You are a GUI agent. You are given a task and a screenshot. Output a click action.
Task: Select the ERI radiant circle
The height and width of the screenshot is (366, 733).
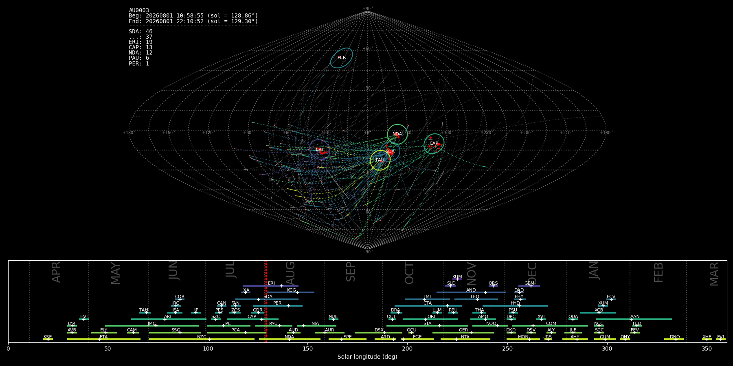tap(319, 150)
